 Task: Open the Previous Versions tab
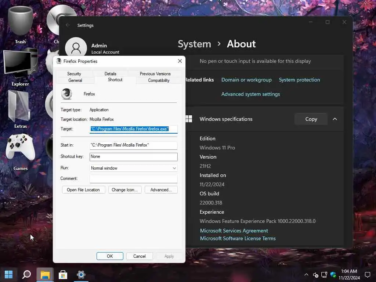tap(155, 73)
